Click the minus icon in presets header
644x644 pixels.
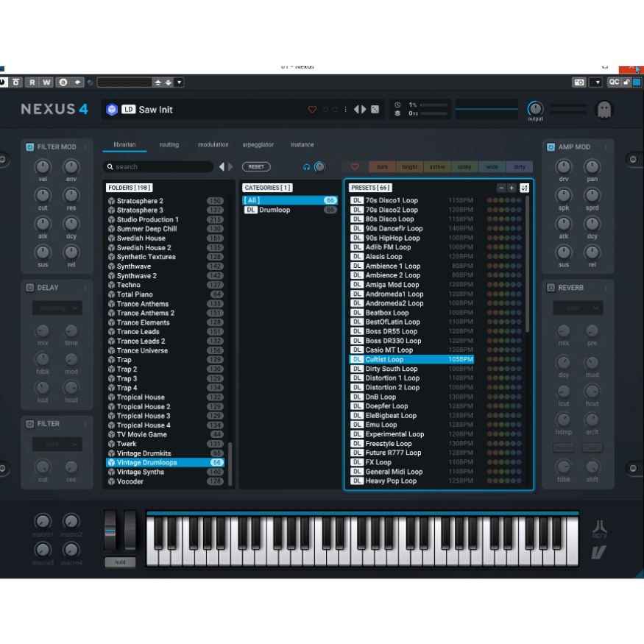[501, 188]
